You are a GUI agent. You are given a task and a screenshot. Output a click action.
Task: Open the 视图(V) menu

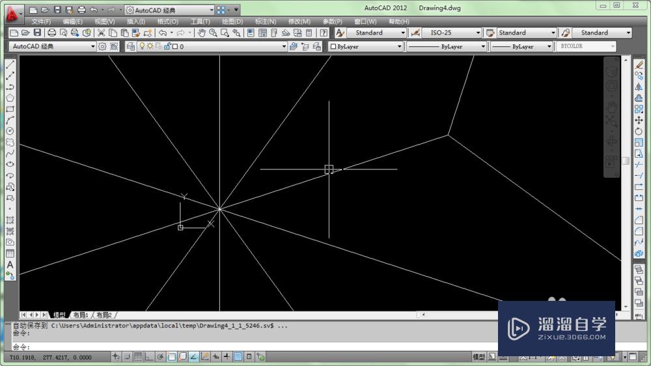[105, 21]
